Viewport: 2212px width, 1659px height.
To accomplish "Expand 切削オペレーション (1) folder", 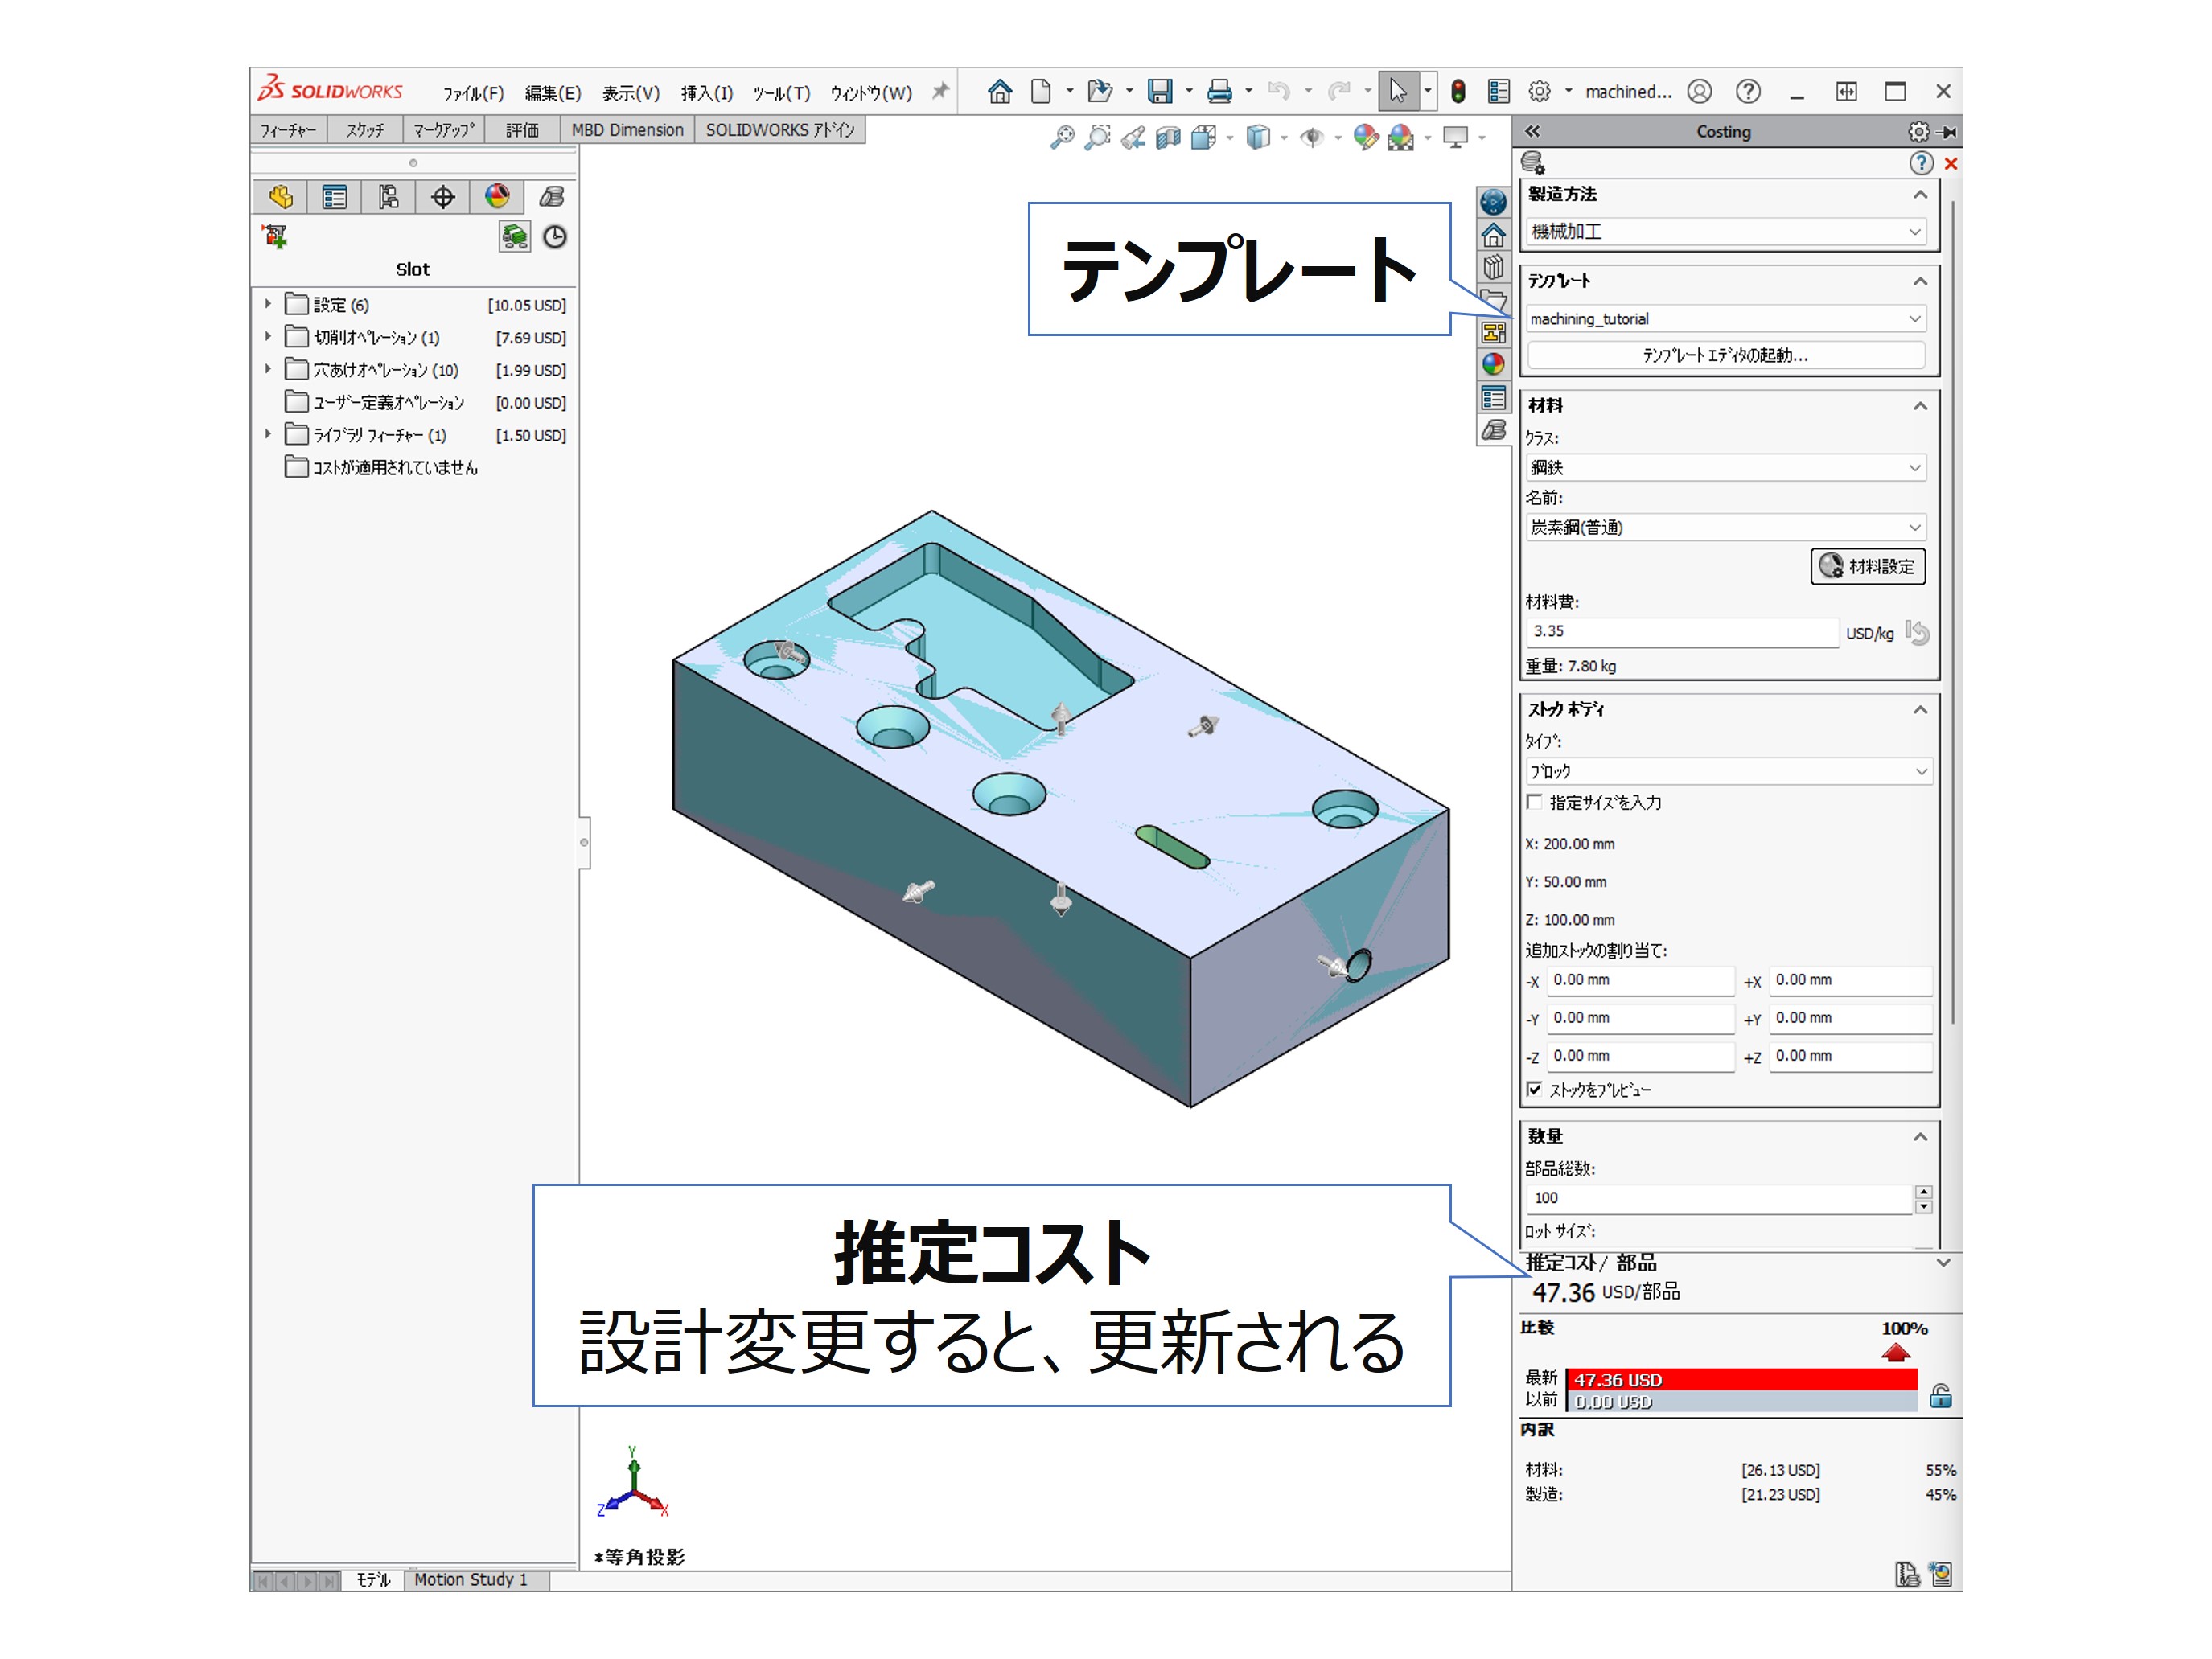I will tap(268, 337).
